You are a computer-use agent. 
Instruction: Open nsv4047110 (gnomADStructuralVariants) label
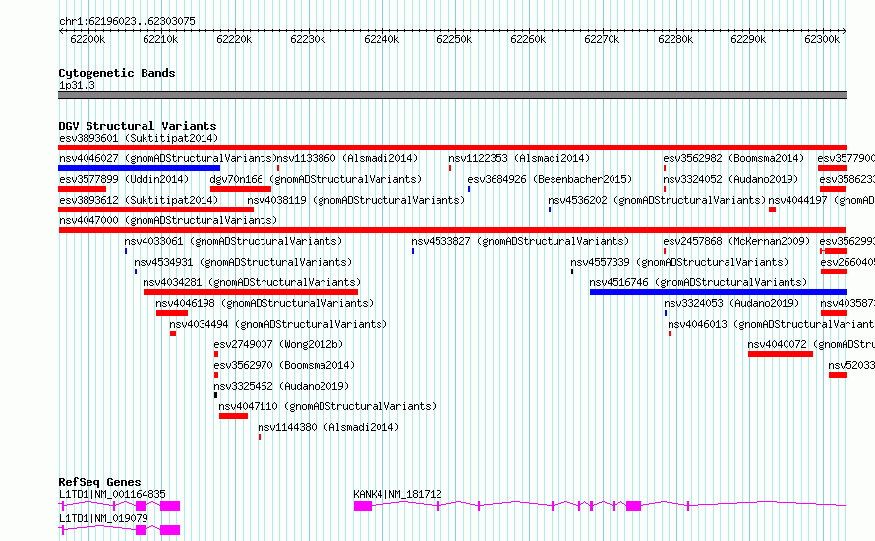[x=327, y=406]
